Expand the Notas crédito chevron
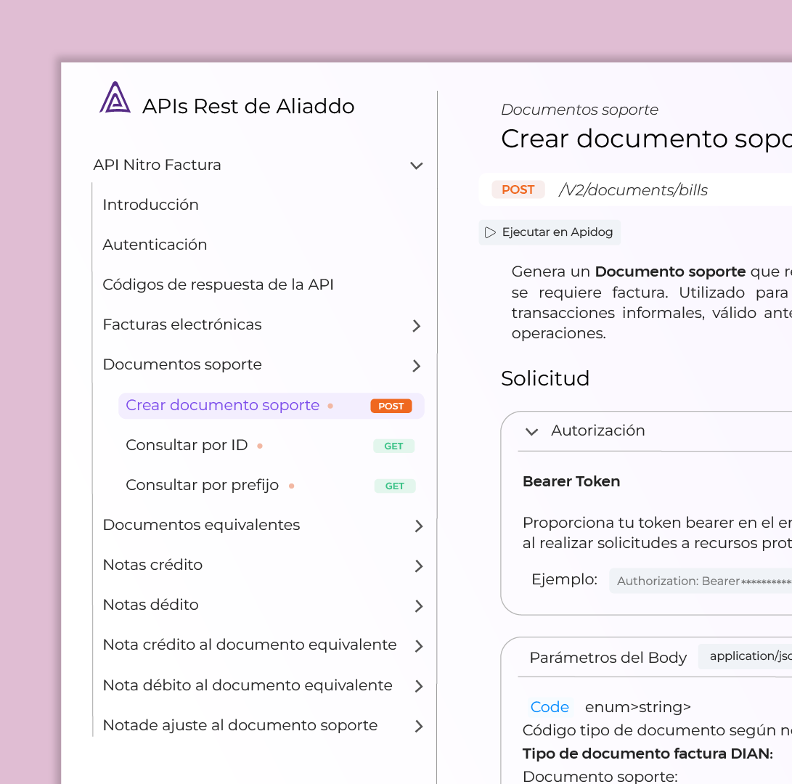The width and height of the screenshot is (792, 784). tap(419, 566)
